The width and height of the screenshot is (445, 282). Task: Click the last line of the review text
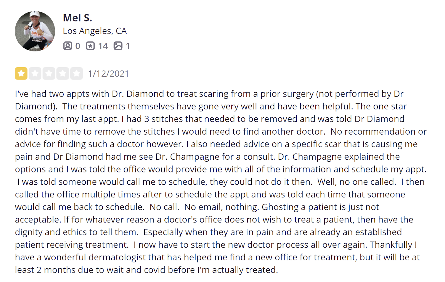(x=146, y=270)
